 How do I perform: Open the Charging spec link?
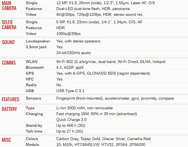(x=34, y=114)
